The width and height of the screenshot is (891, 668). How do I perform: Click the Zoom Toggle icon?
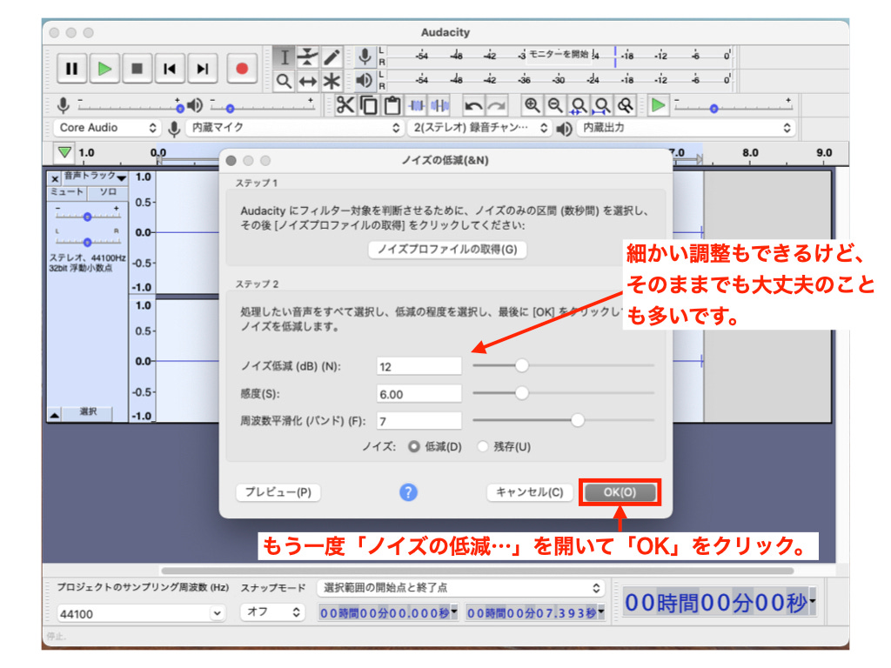pos(625,105)
